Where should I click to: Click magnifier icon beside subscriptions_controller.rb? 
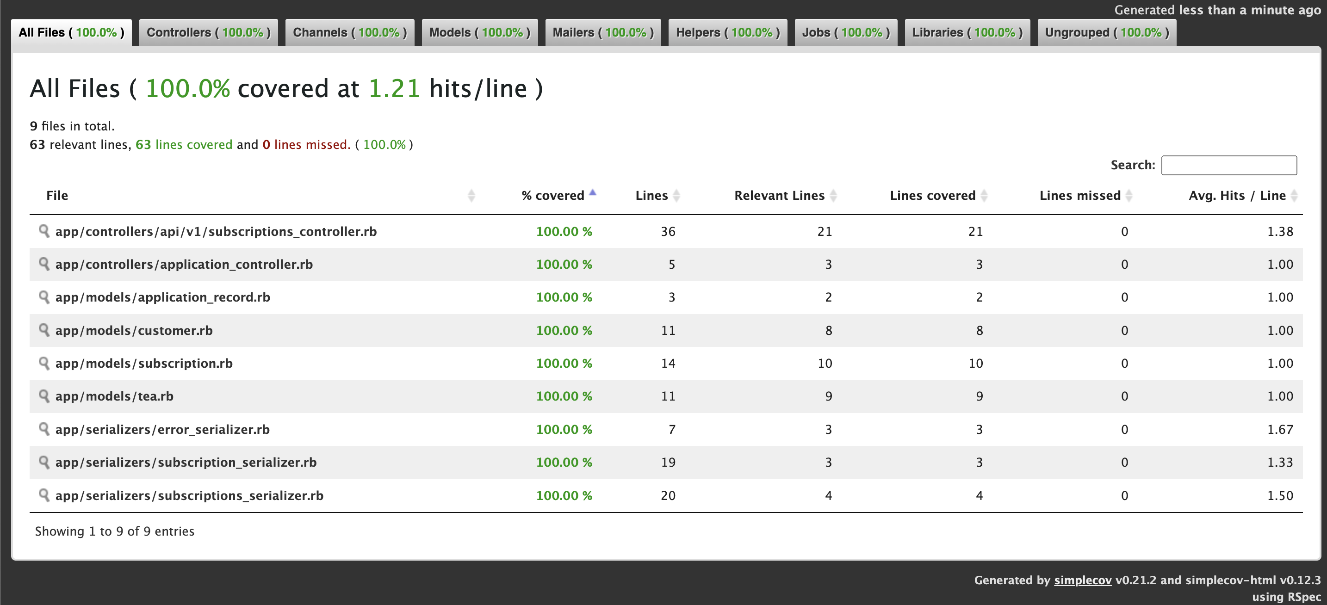44,231
